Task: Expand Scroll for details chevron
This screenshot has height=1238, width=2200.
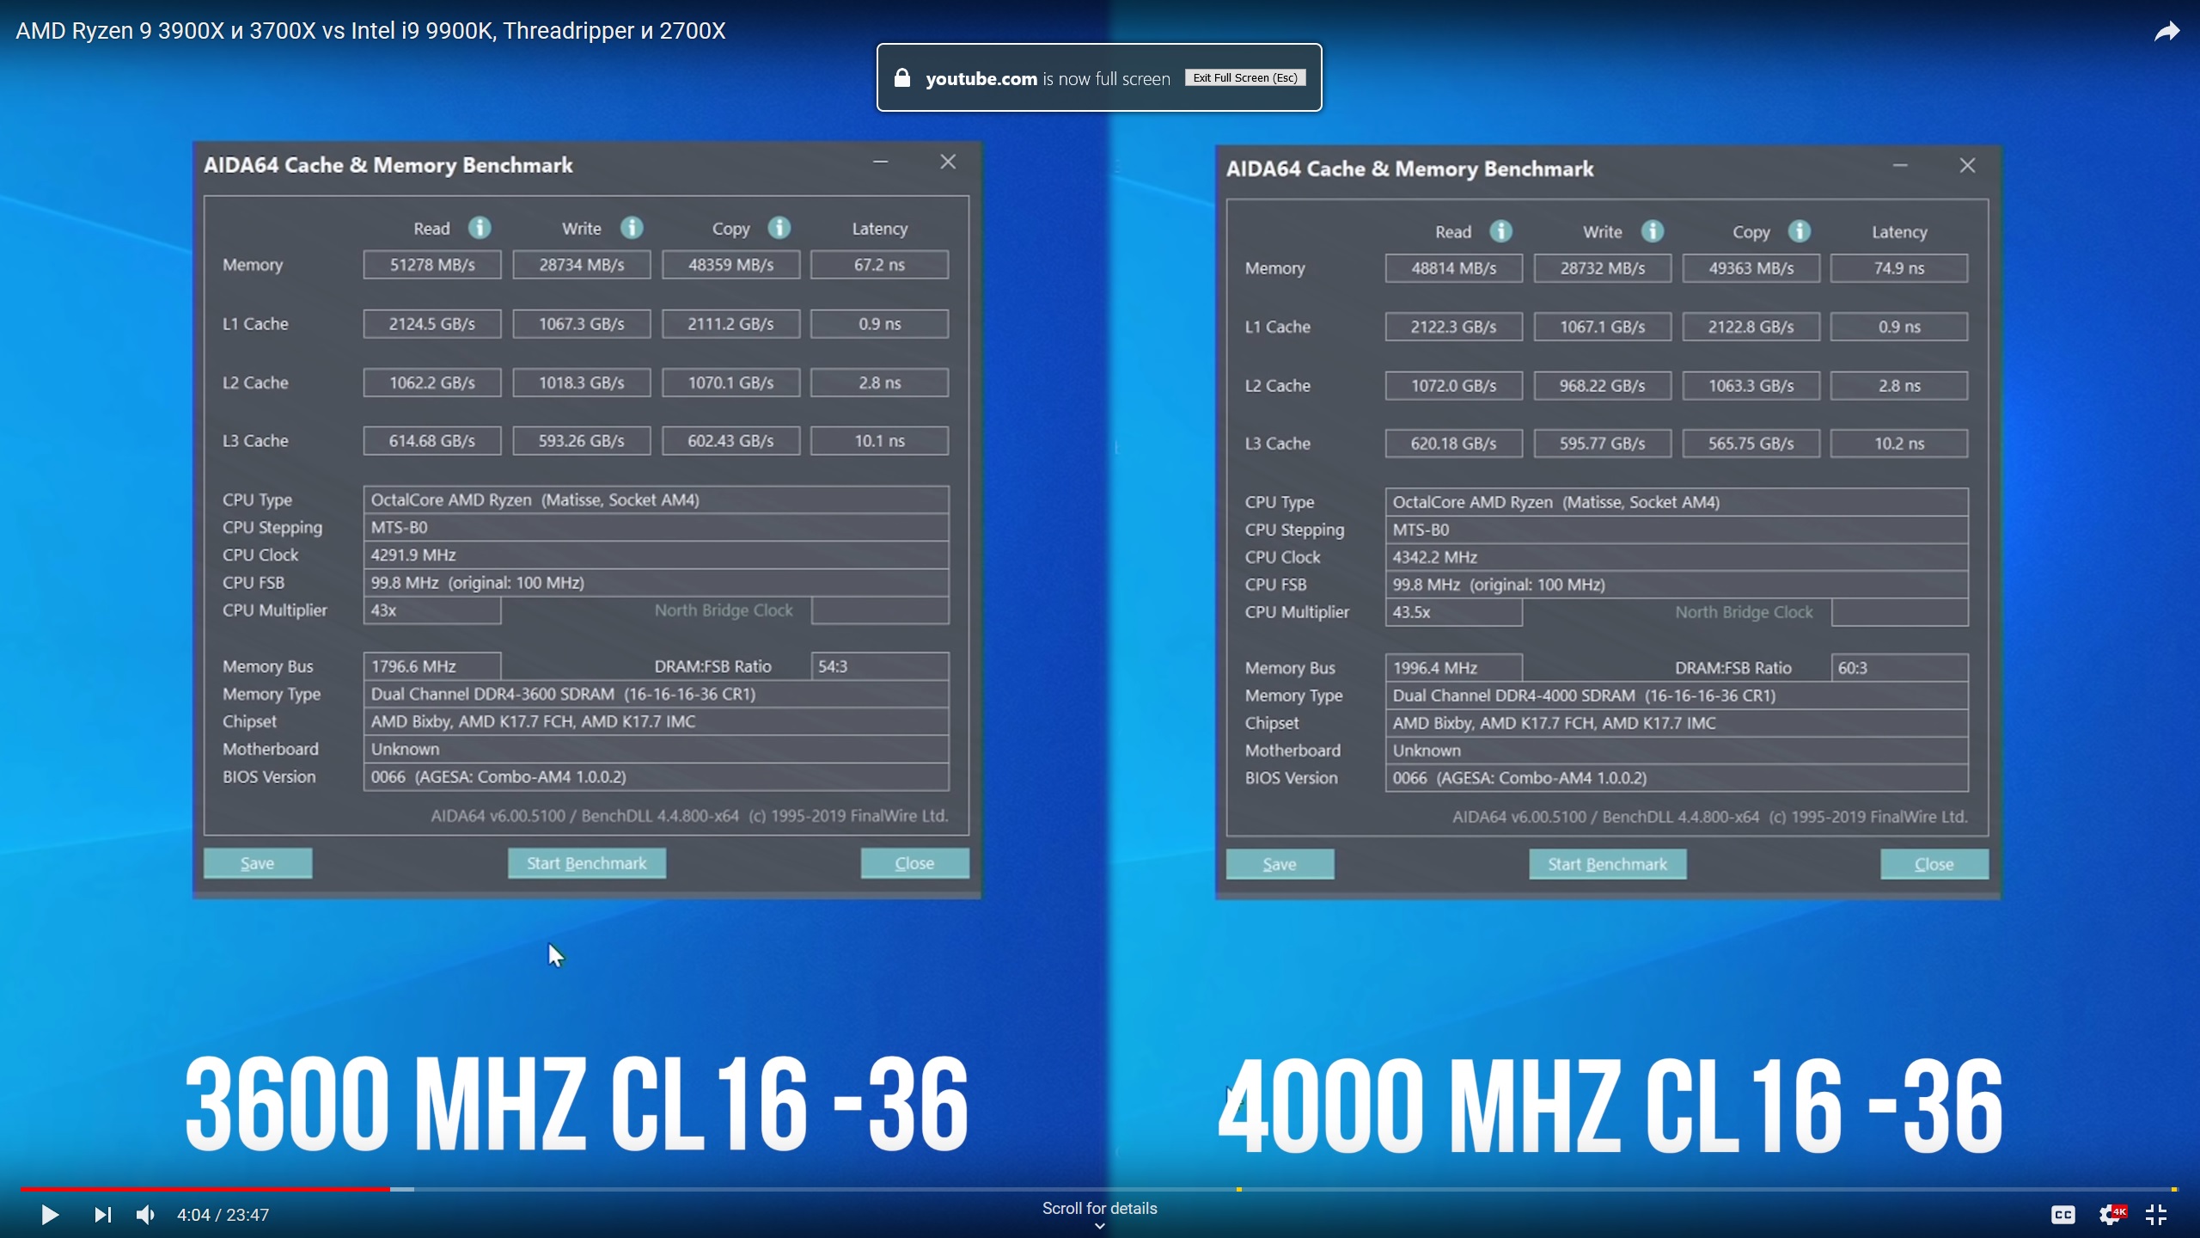Action: pos(1099,1226)
